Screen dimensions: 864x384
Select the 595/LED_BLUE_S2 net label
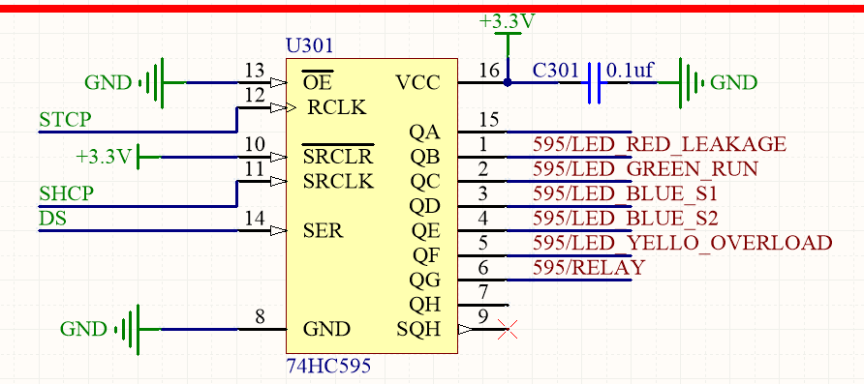tap(626, 219)
